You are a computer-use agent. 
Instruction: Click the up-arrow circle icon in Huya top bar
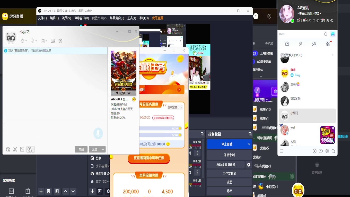click(256, 16)
